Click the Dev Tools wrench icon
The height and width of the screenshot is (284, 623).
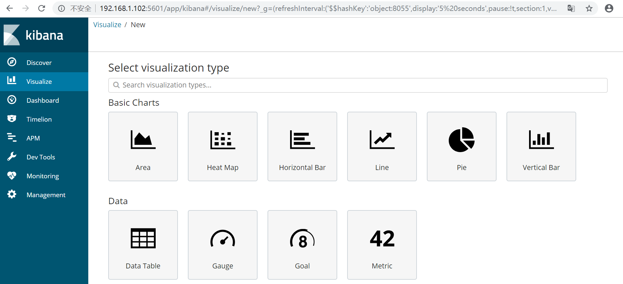point(12,156)
